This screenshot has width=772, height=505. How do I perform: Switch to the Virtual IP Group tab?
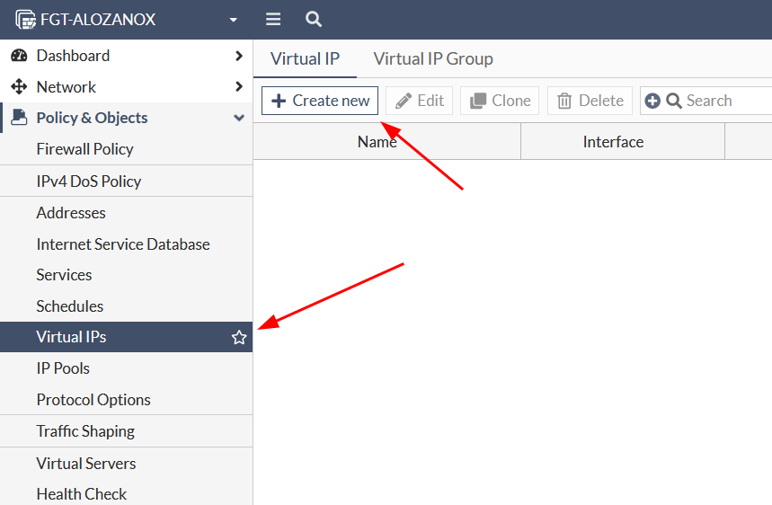click(x=433, y=59)
